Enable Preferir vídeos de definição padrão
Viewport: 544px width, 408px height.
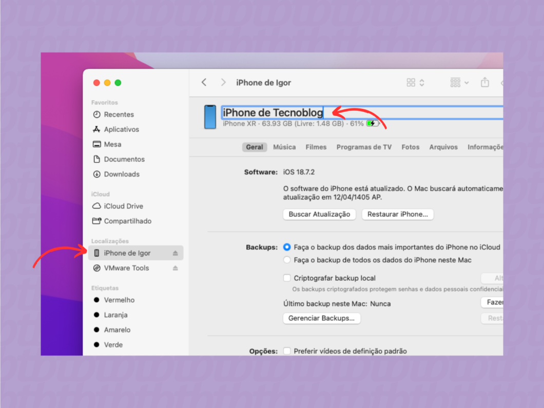(287, 351)
